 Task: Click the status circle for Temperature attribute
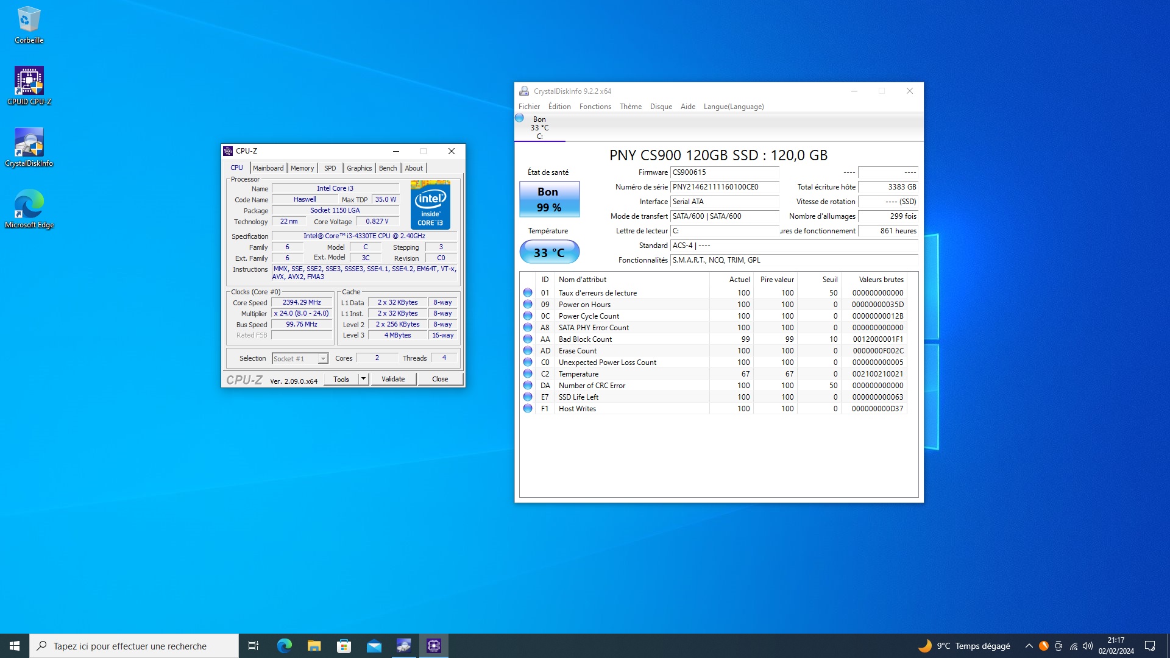click(x=528, y=374)
